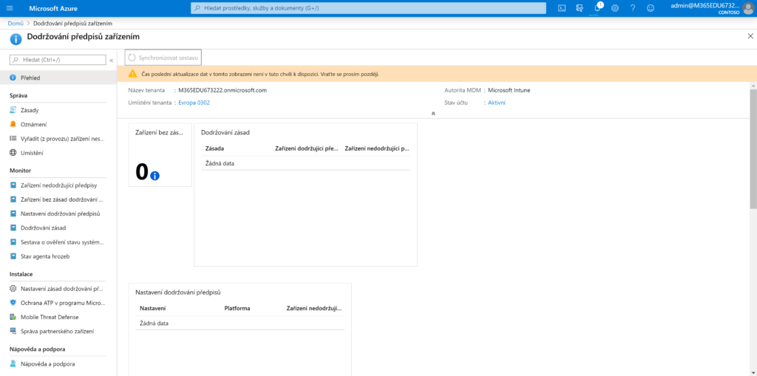Select Zásady in the Správa menu
Screen dimensions: 757x376
[x=30, y=110]
